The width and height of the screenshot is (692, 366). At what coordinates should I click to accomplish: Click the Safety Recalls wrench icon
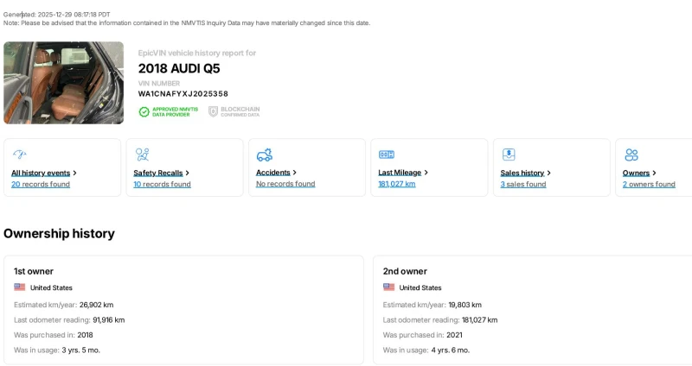142,155
